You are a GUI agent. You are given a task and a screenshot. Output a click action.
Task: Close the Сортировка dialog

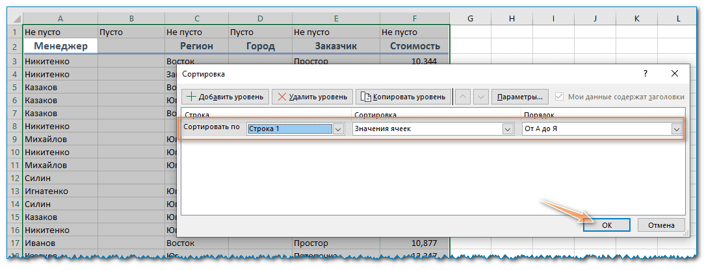(674, 74)
